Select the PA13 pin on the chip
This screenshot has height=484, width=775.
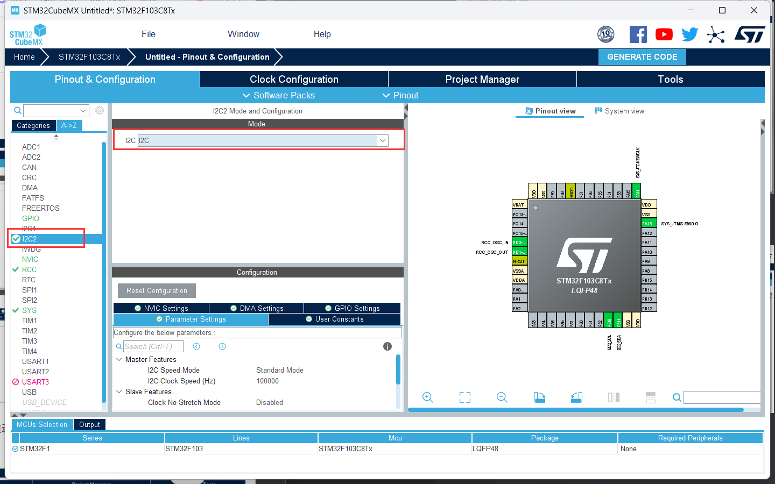tap(649, 224)
